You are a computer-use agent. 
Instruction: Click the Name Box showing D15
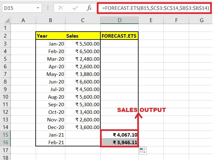click(x=22, y=8)
